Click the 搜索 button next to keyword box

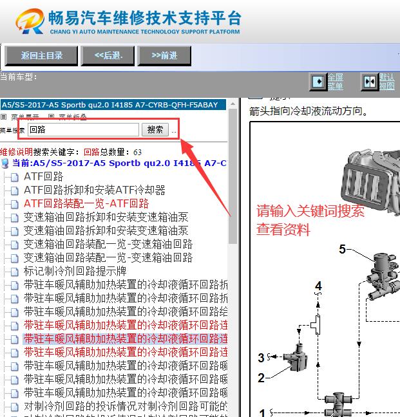[x=155, y=130]
